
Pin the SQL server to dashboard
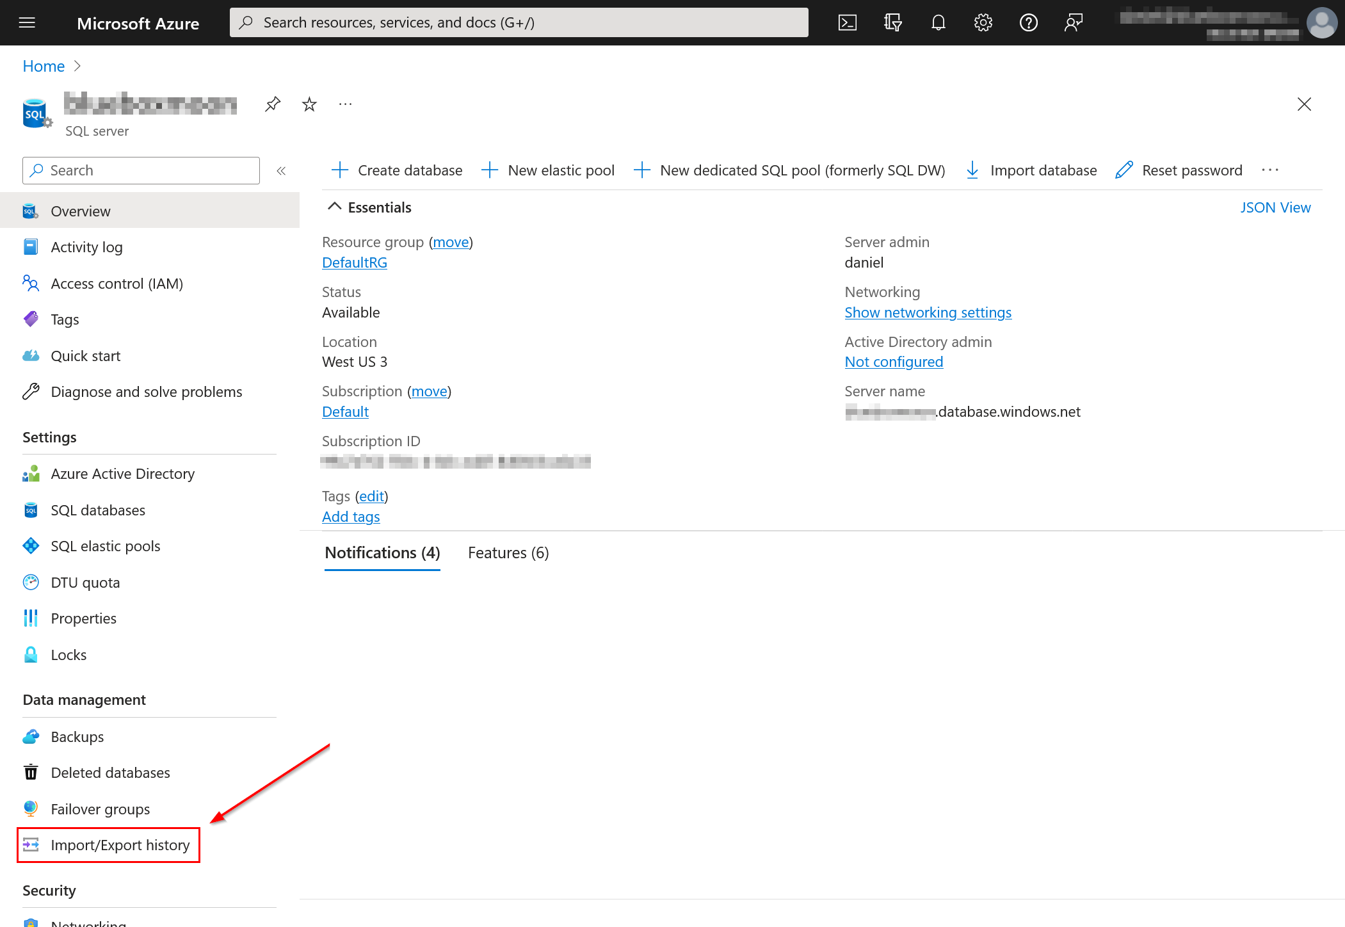273,104
